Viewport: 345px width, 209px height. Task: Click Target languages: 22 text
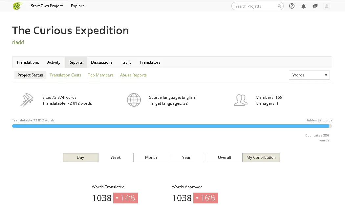pos(168,103)
